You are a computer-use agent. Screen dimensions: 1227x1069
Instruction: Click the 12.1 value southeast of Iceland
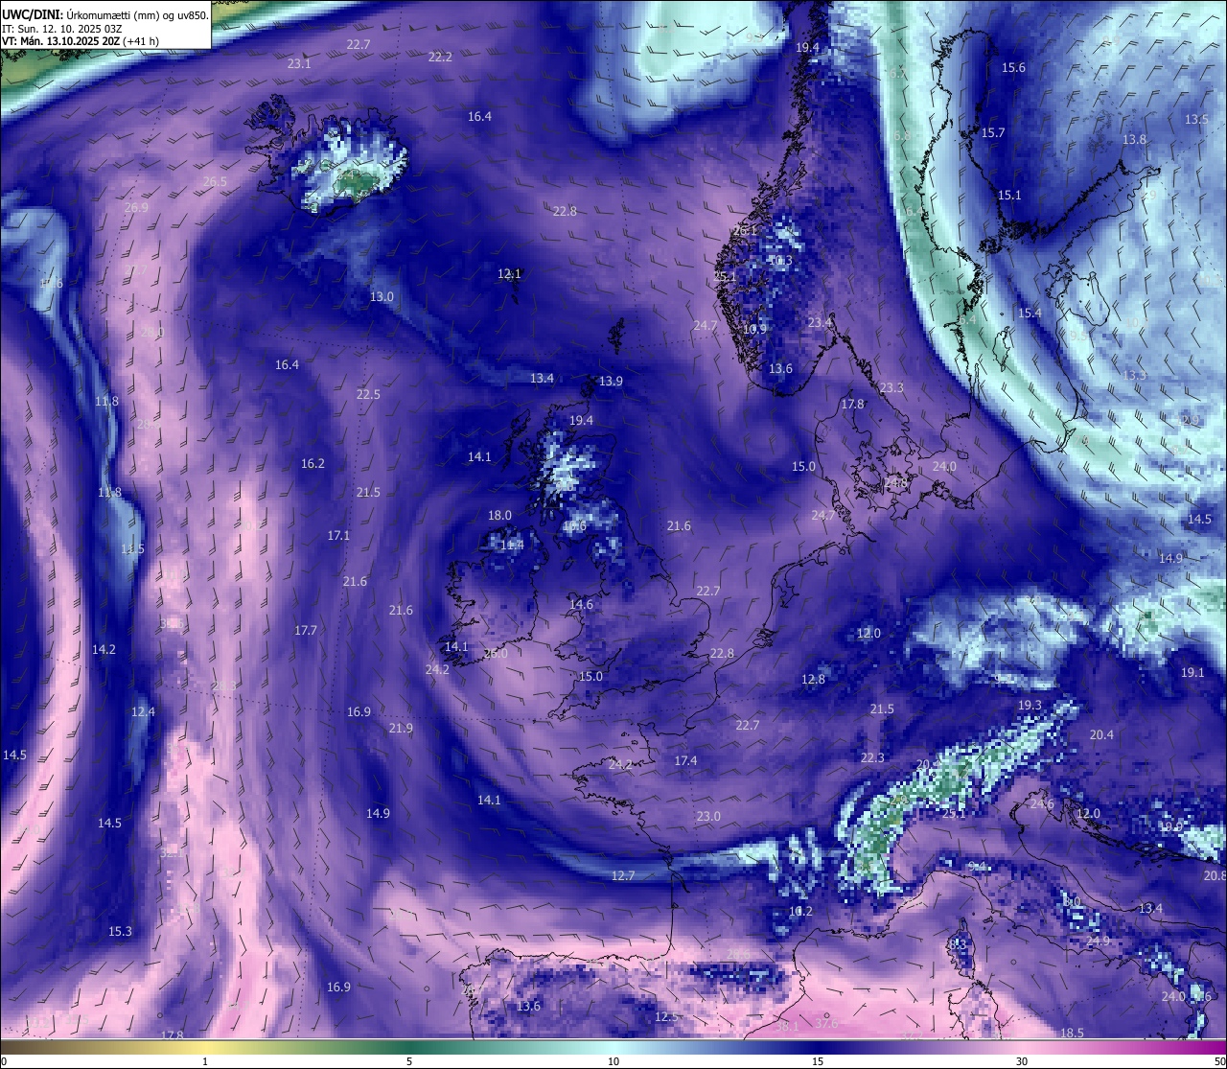coord(509,273)
